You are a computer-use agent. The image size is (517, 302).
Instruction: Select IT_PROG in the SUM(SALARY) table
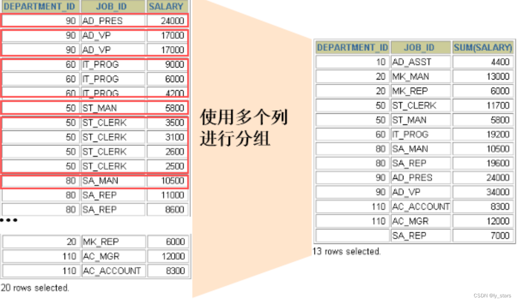420,134
